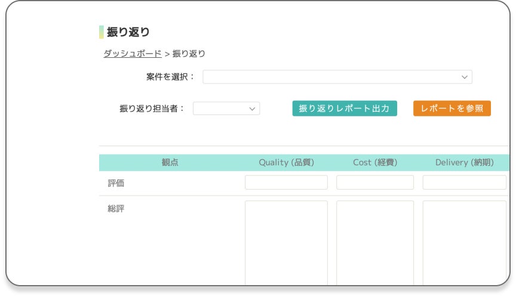516x297 pixels.
Task: Click the 総評 text area for Delivery
Action: [464, 242]
